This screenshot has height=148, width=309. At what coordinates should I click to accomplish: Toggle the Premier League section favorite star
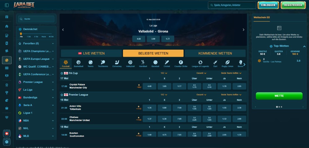62,95
